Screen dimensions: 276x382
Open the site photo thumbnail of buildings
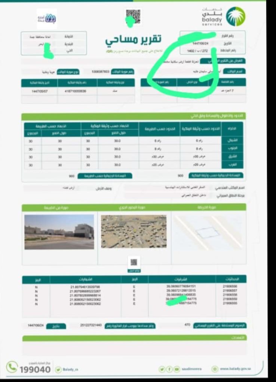tap(59, 232)
